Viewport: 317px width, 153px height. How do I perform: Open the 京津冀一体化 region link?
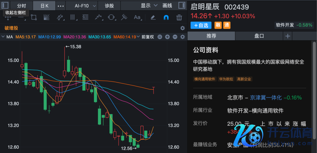(x=266, y=97)
